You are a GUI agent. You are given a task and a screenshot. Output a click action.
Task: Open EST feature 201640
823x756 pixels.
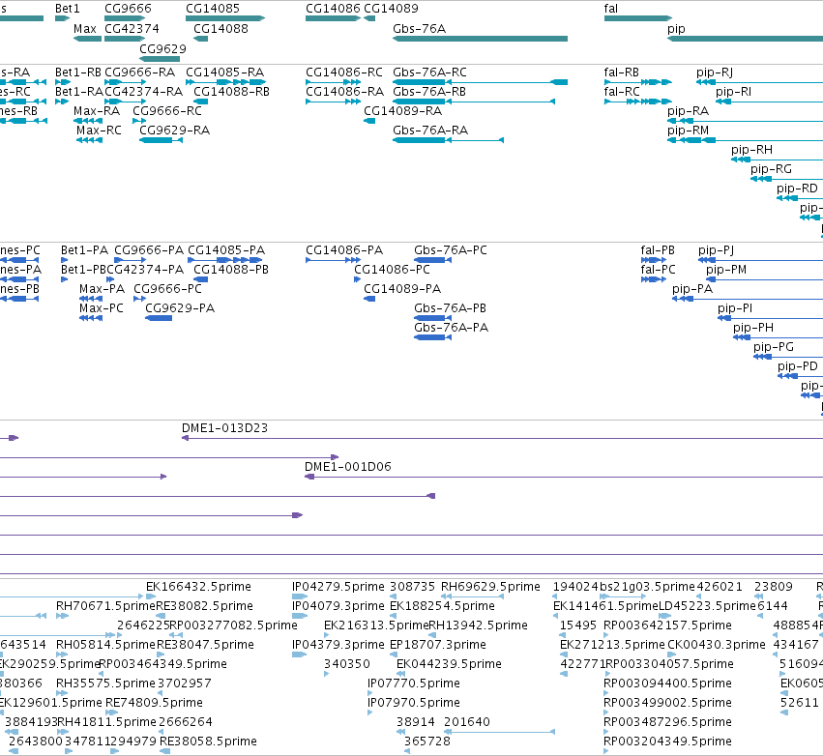pyautogui.click(x=499, y=732)
